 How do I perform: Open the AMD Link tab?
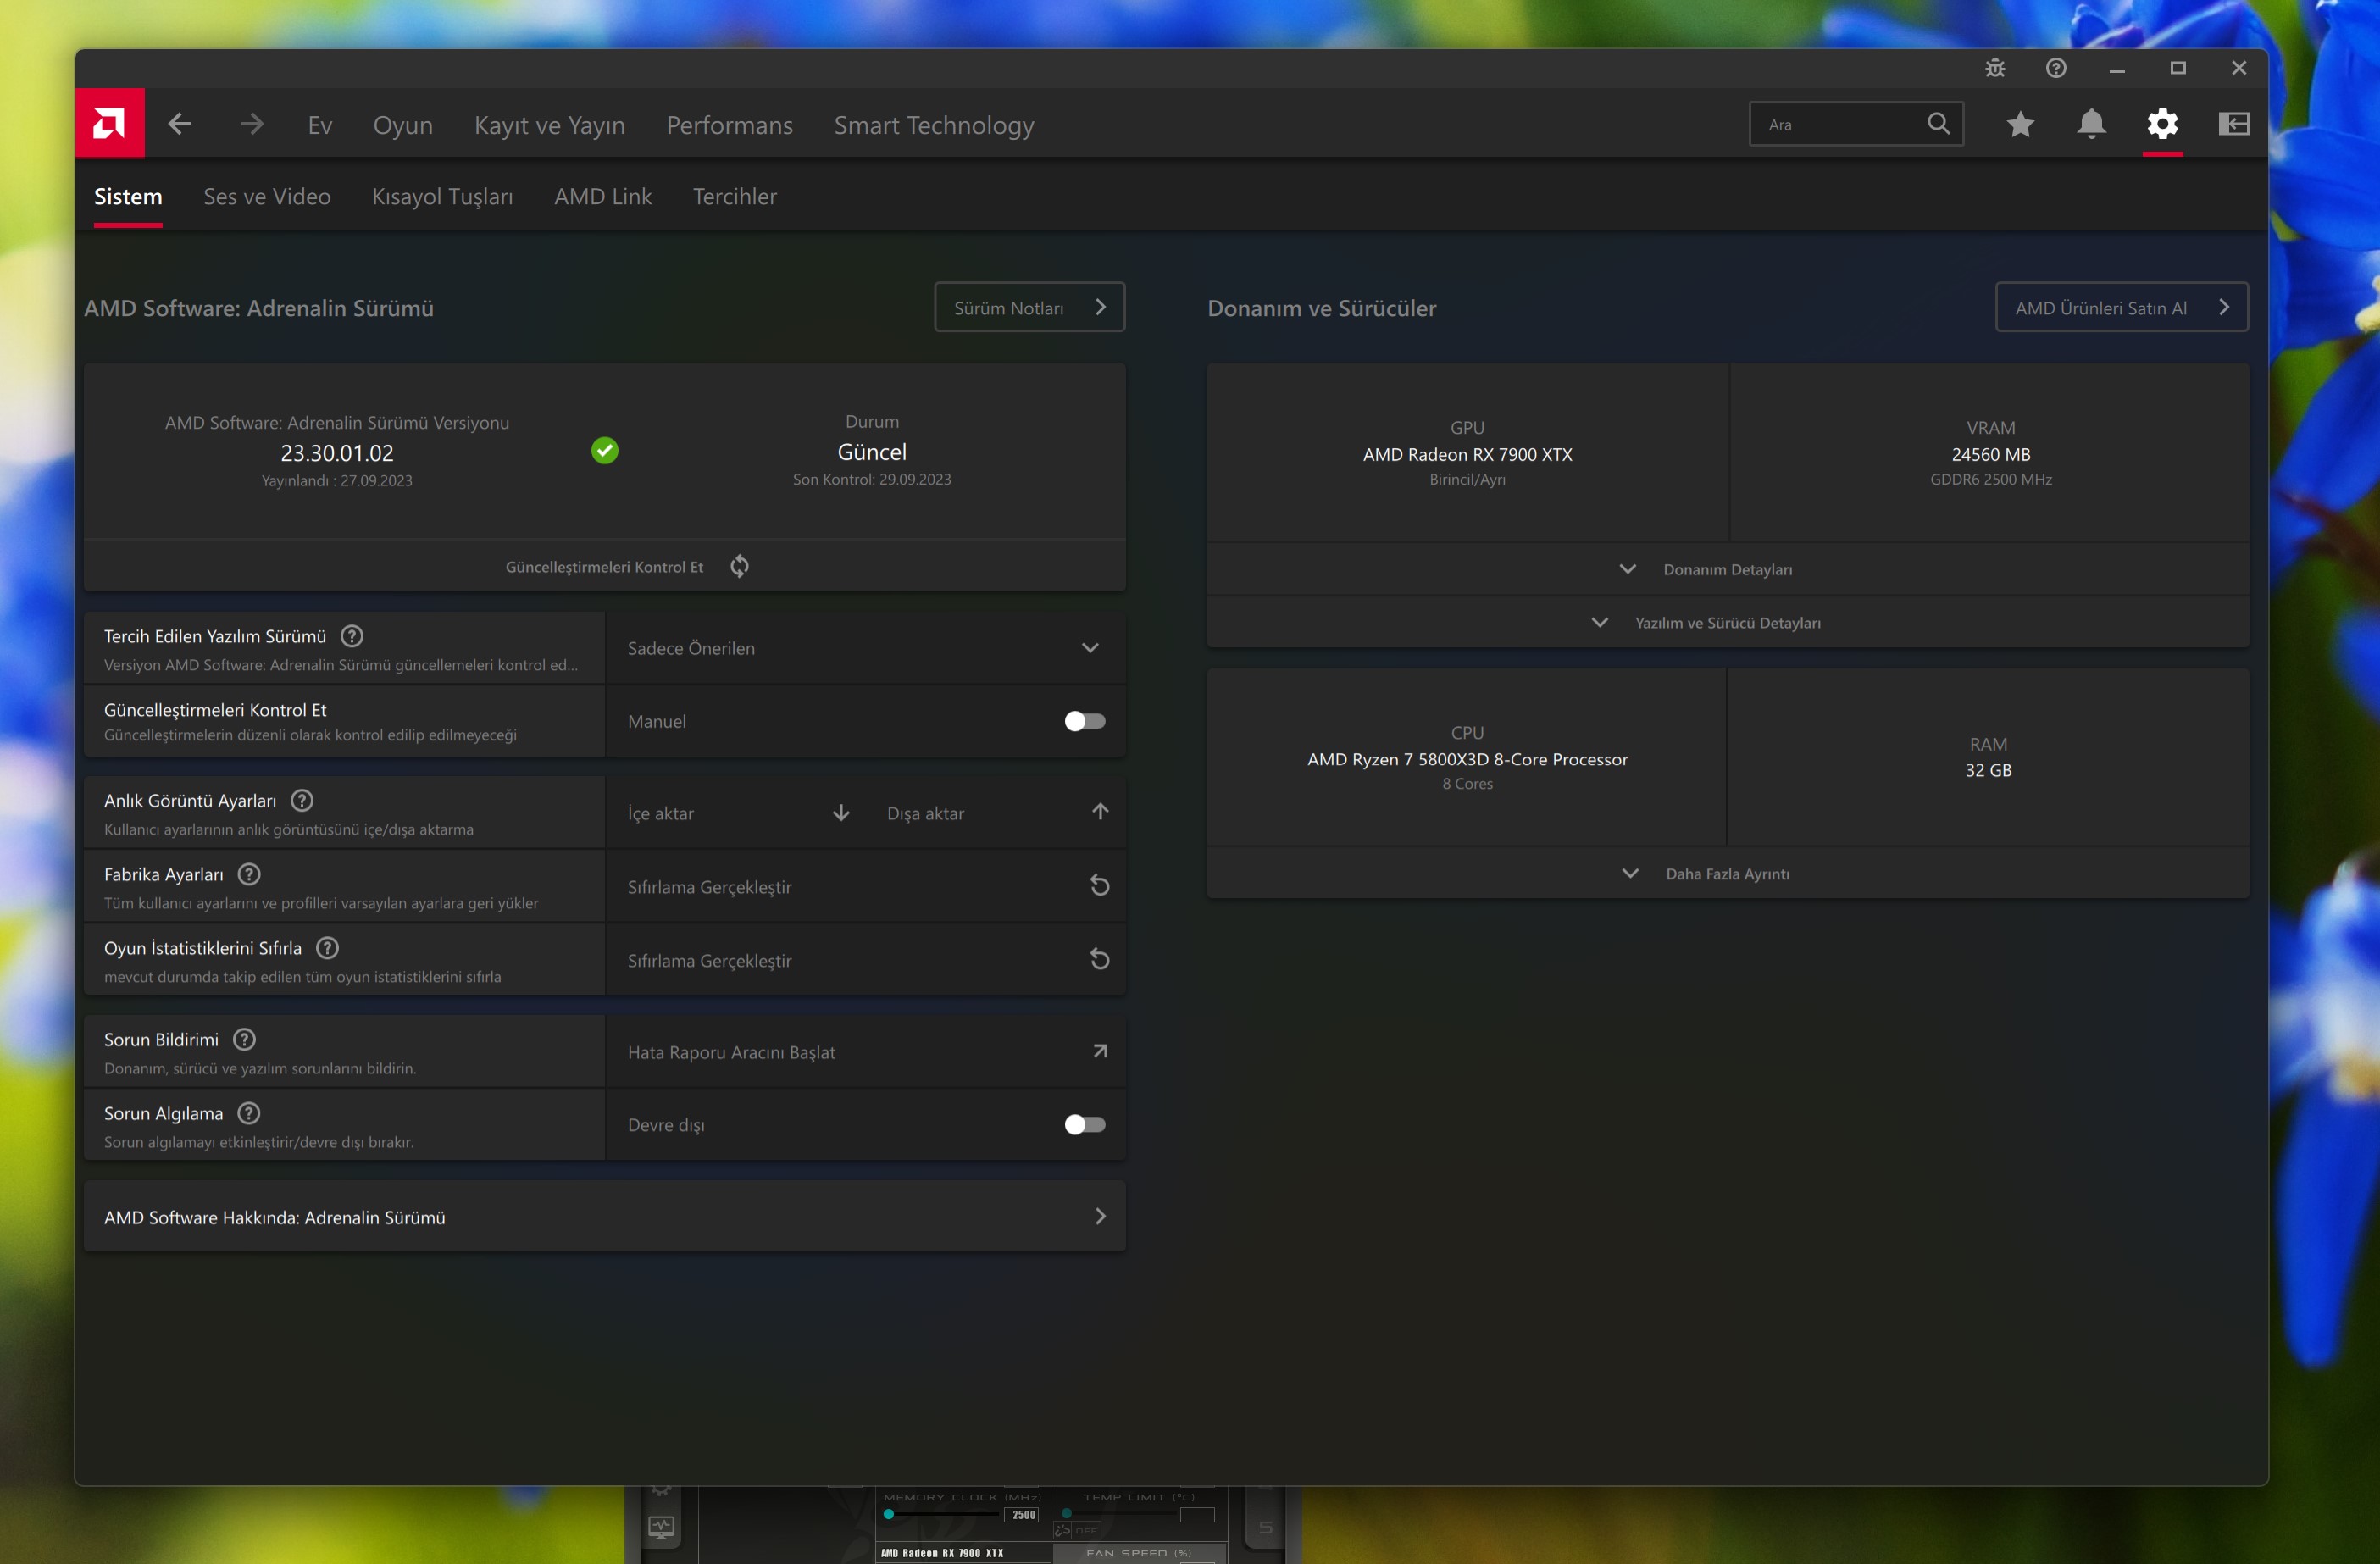pos(603,196)
